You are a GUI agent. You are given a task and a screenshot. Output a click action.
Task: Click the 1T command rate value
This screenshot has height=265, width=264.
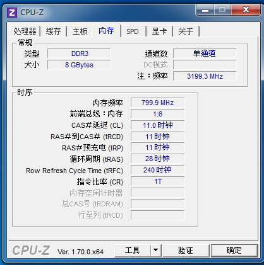click(158, 181)
